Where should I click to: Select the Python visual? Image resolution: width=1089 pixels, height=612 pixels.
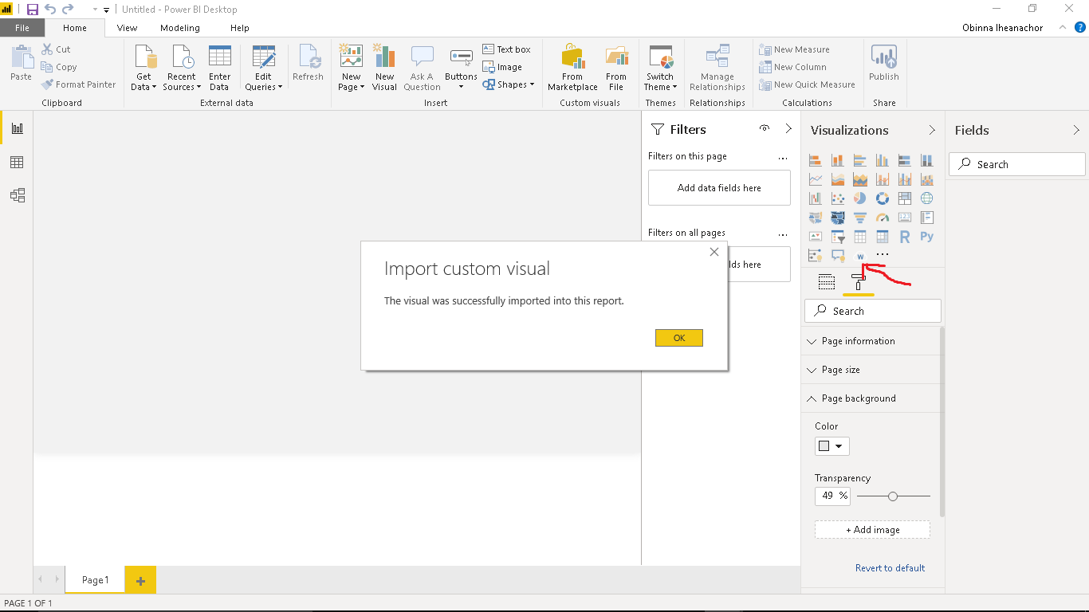click(926, 237)
